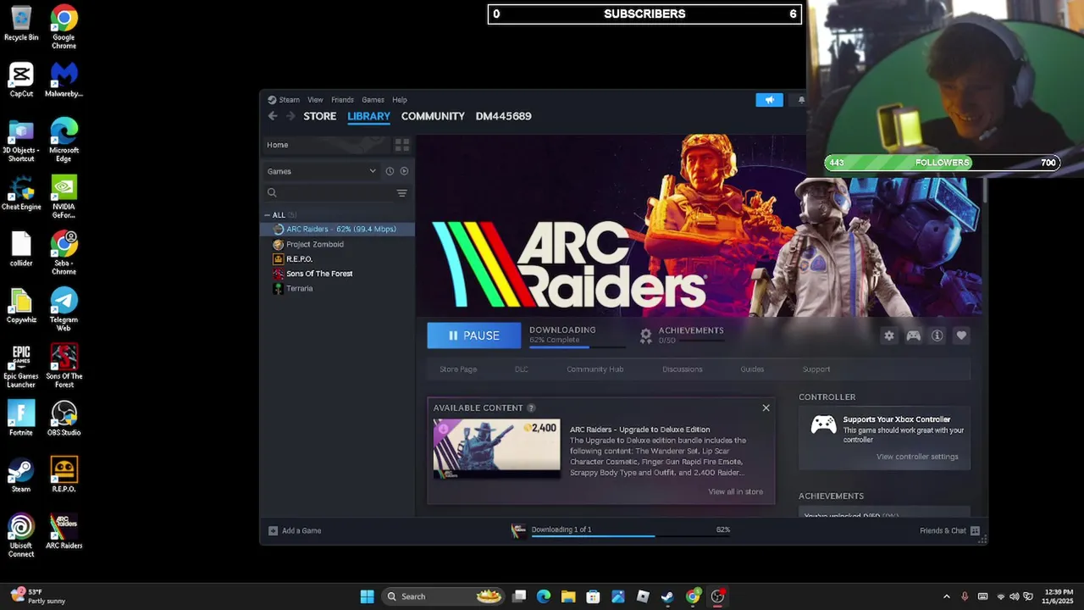Open advanced filter options icon
Screen dimensions: 1084x610
pos(401,193)
